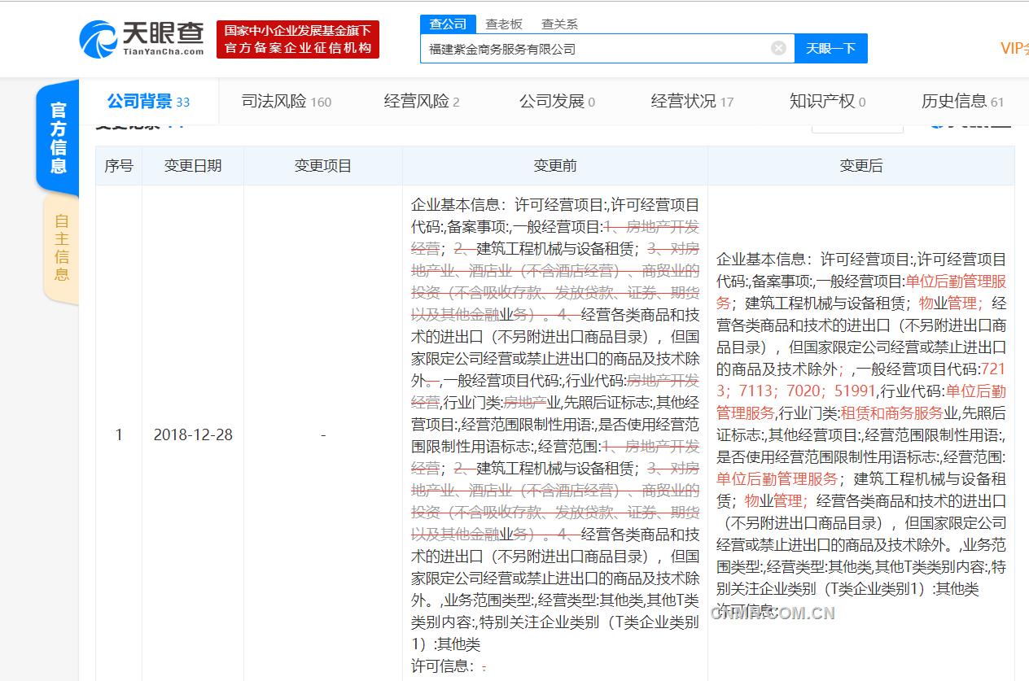The height and width of the screenshot is (681, 1029).
Task: Open the 经营风险 tab
Action: tap(422, 102)
